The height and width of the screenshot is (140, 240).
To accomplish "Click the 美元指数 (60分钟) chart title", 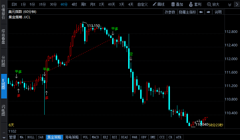I will [22, 12].
